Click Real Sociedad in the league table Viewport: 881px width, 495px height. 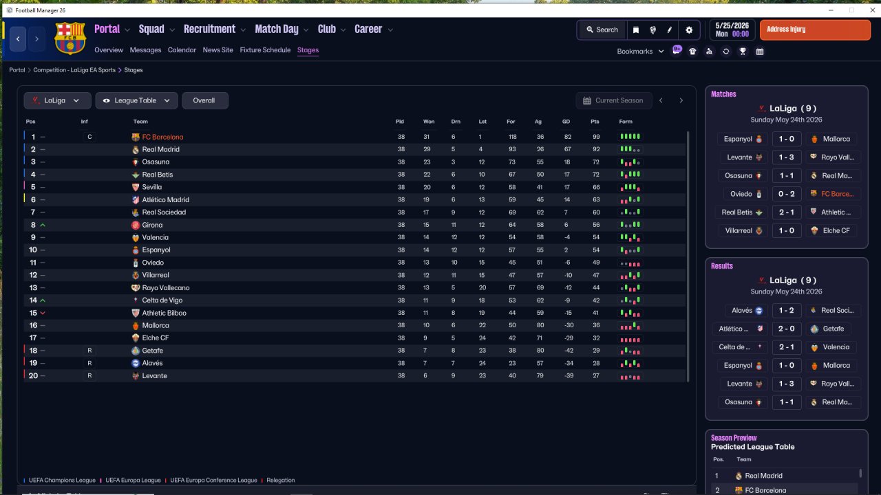coord(164,212)
